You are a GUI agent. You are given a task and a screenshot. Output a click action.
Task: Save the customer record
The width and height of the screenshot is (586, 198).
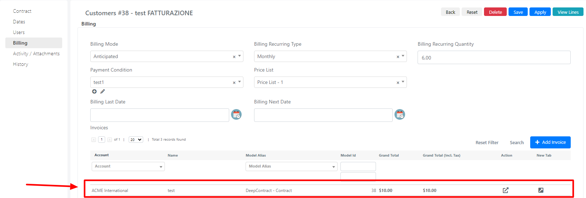pos(518,12)
